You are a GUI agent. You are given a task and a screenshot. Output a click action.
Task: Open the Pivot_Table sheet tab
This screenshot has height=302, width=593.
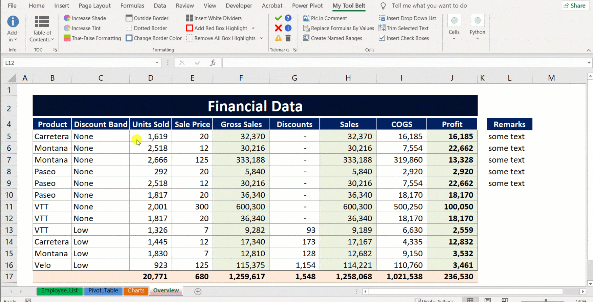103,290
